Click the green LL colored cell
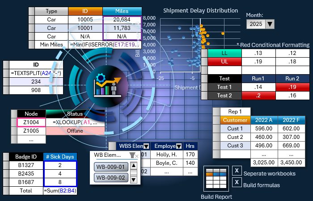Viewport: 313px width, 201px height. click(x=224, y=53)
